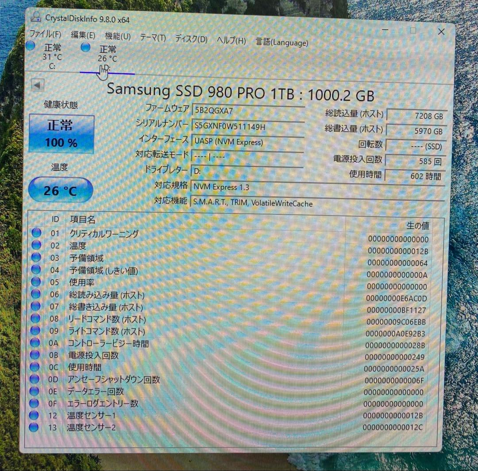Open the ファイル(F) menu
Screen dimensions: 478x471
45,34
